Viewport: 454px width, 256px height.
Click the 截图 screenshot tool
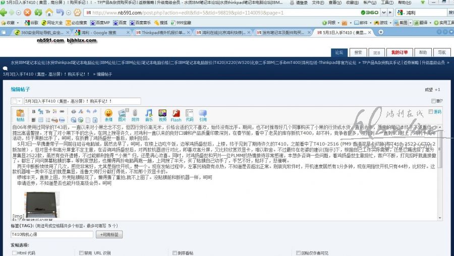point(401,23)
